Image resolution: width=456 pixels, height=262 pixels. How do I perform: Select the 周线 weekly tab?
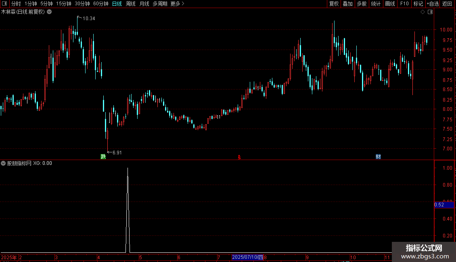coord(131,4)
